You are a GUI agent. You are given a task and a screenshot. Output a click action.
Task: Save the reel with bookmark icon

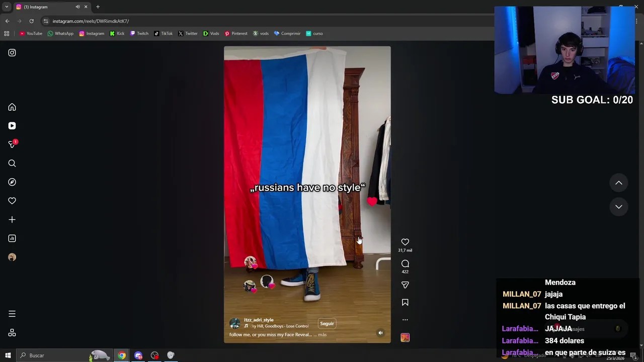(405, 302)
